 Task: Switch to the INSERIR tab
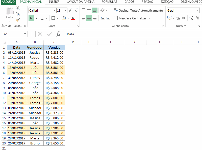coord(54,2)
